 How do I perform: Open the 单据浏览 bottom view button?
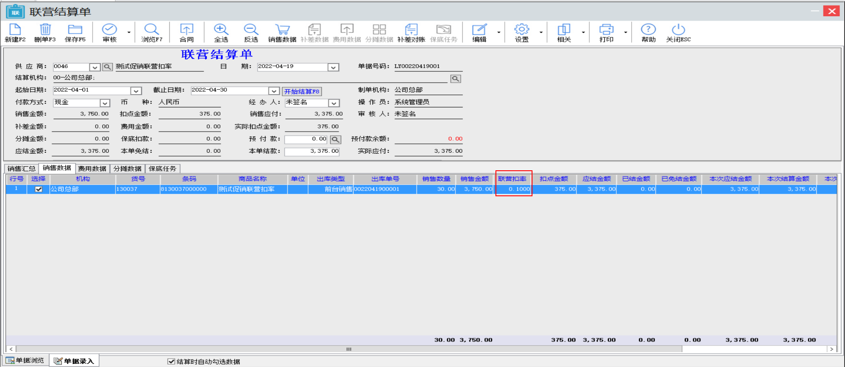[x=26, y=361]
